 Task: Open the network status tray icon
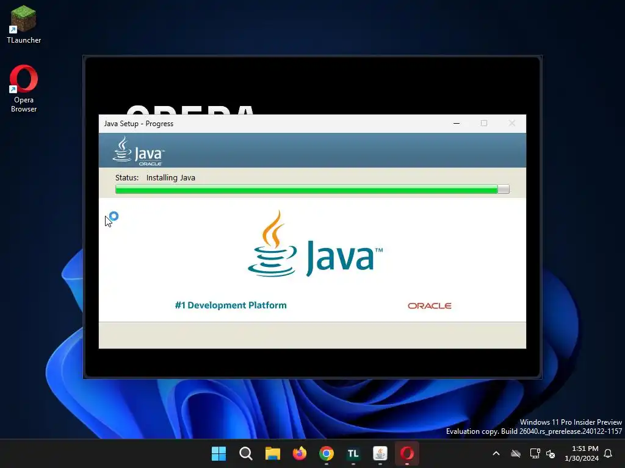pyautogui.click(x=535, y=453)
